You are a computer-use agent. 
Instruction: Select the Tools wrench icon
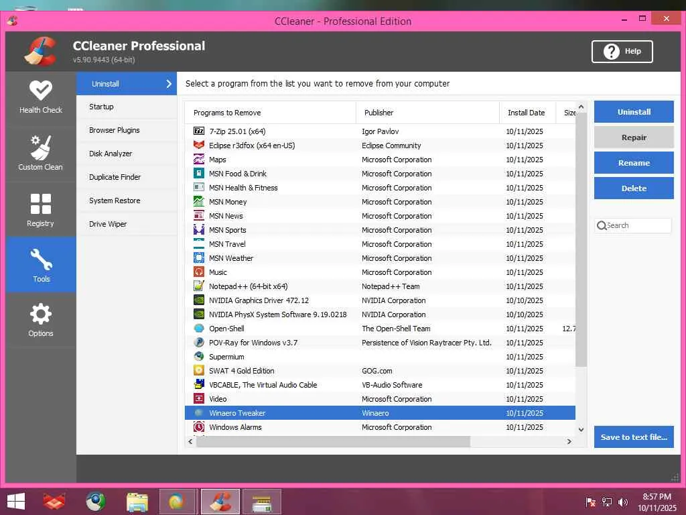(41, 260)
